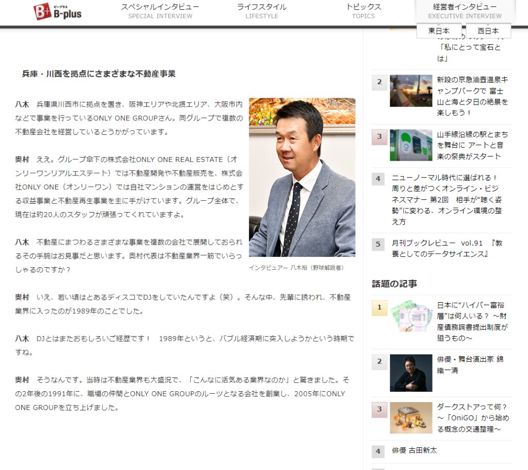Image resolution: width=528 pixels, height=470 pixels.
Task: Open the green Yamanote train thumbnail
Action: (x=411, y=145)
